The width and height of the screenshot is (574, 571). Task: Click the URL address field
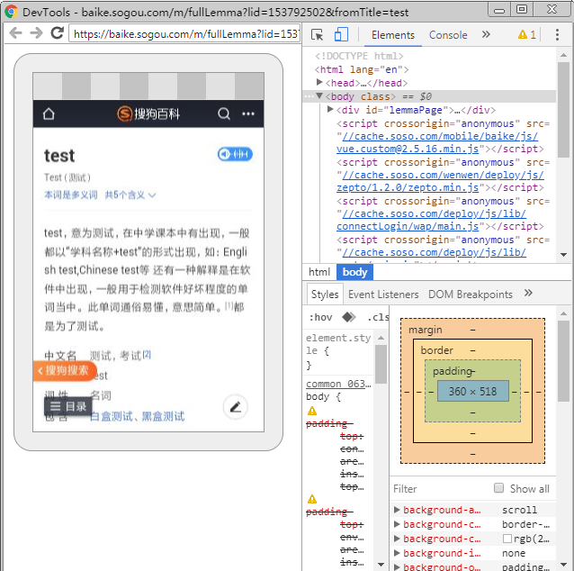tap(184, 33)
